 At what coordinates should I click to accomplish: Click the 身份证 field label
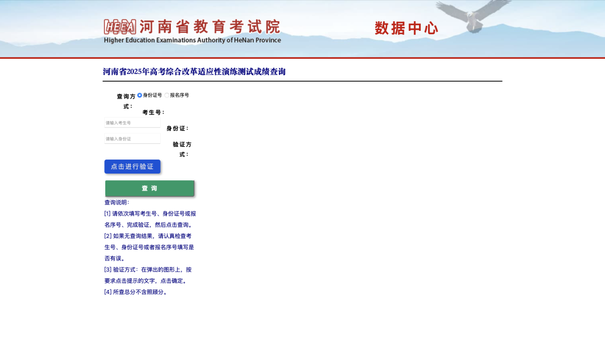[x=178, y=129]
